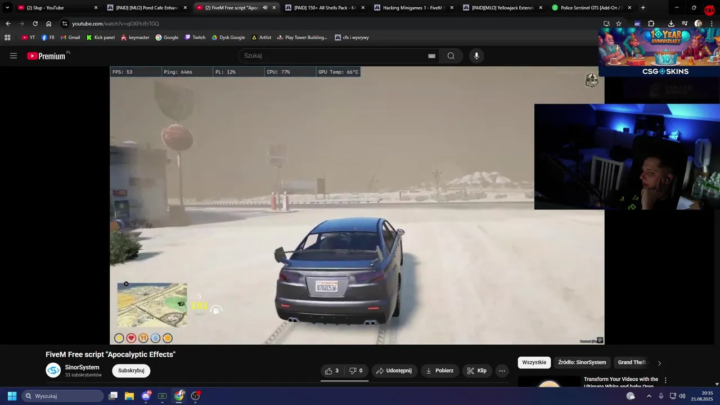Open Dysk Google bookmark
This screenshot has height=405, width=720.
[x=228, y=38]
